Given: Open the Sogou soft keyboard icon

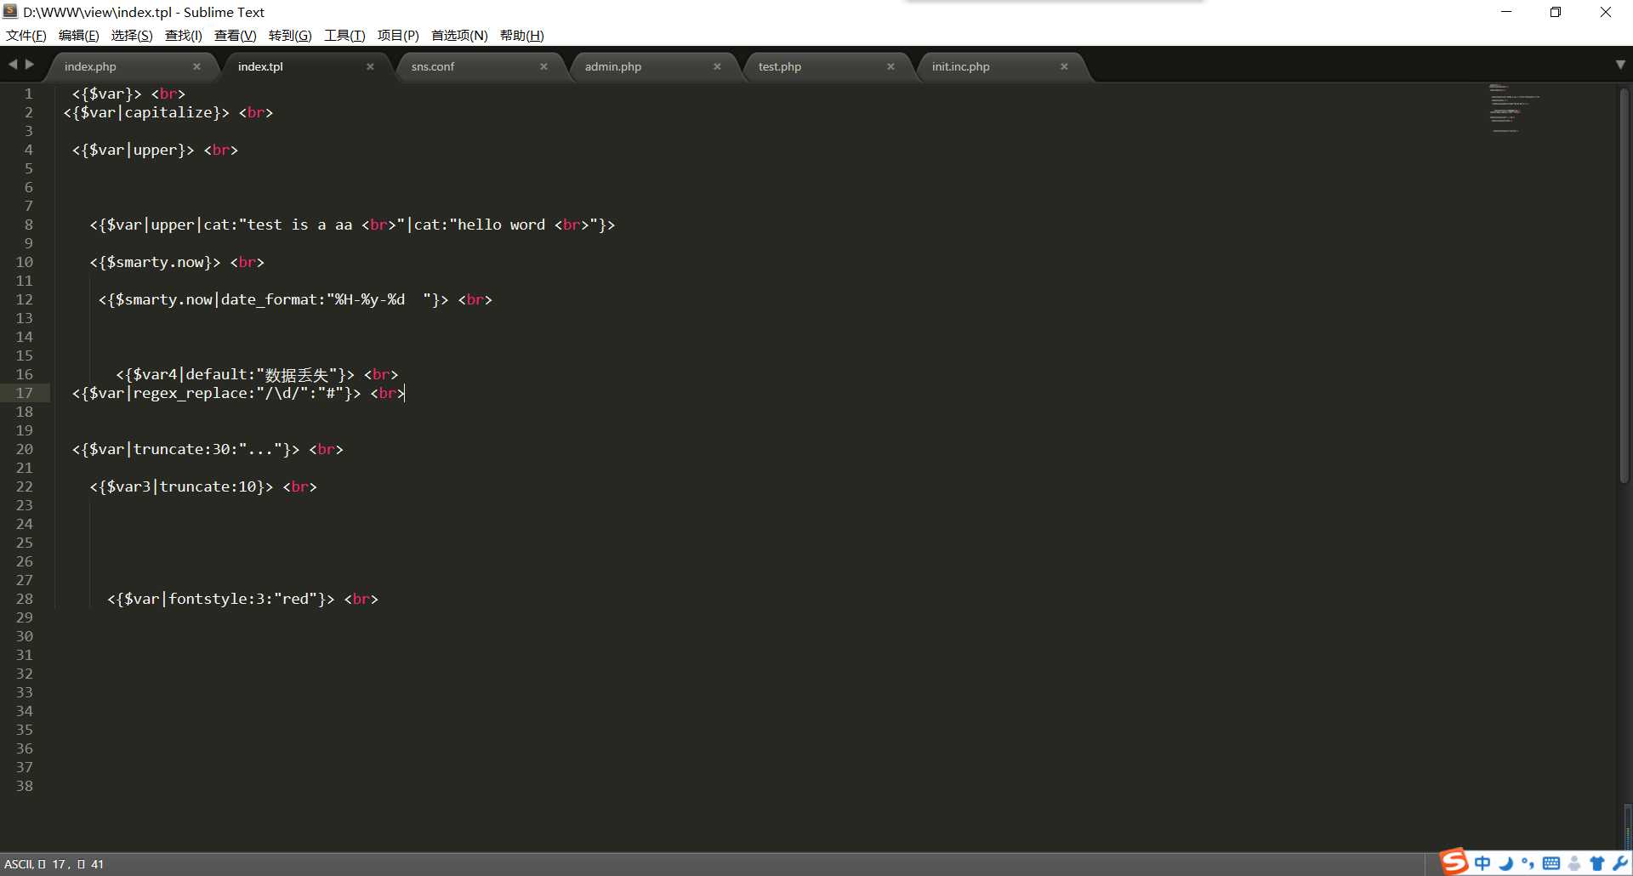Looking at the screenshot, I should pos(1551,863).
